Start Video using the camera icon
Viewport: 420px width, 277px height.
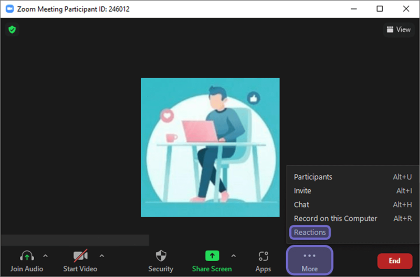click(x=80, y=255)
